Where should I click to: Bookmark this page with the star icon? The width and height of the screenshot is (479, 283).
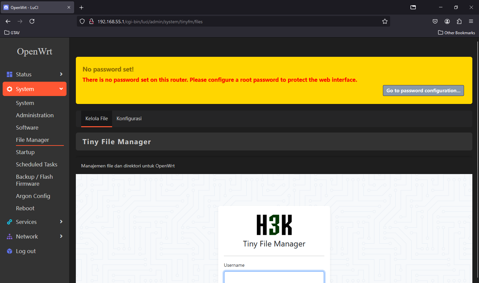[x=385, y=21]
